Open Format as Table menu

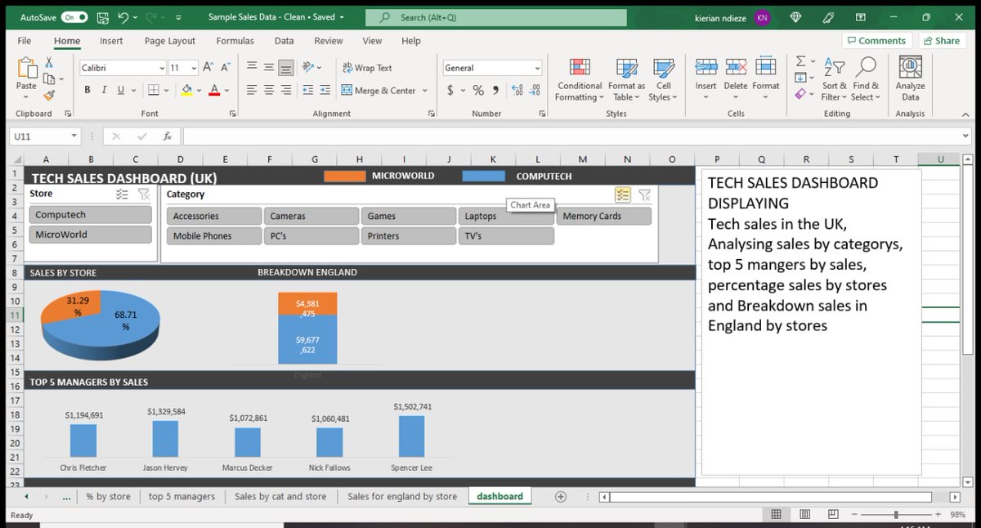pos(629,79)
